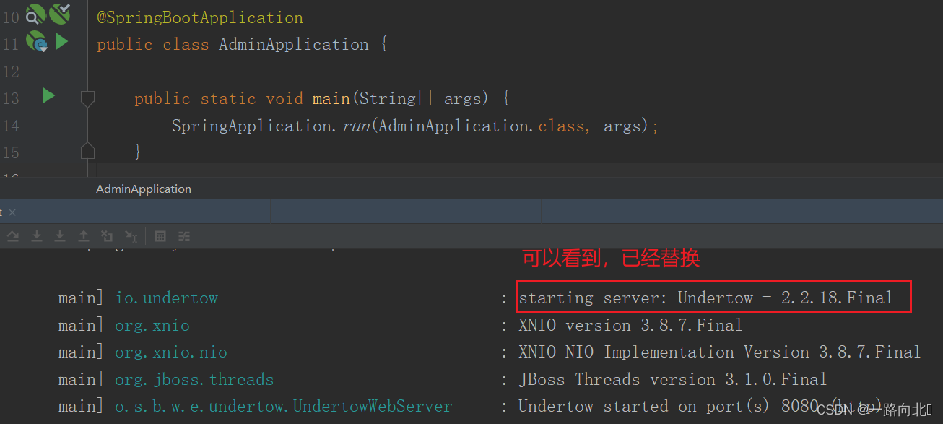Click the Drop Frame debugger icon
The width and height of the screenshot is (943, 424).
107,236
